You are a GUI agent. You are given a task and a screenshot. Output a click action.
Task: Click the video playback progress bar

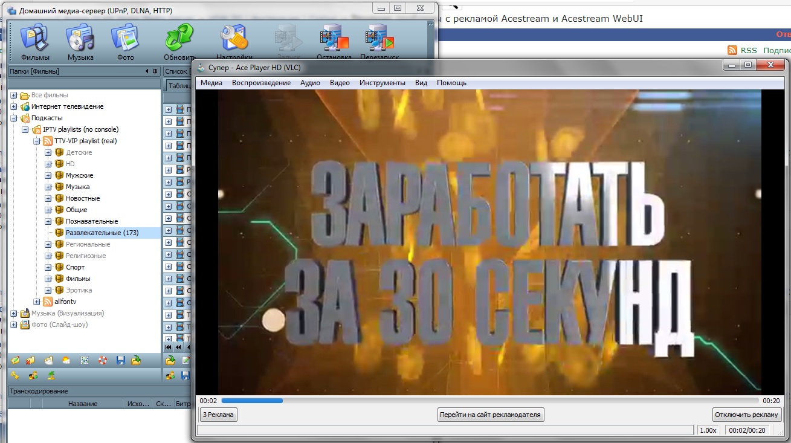point(489,400)
